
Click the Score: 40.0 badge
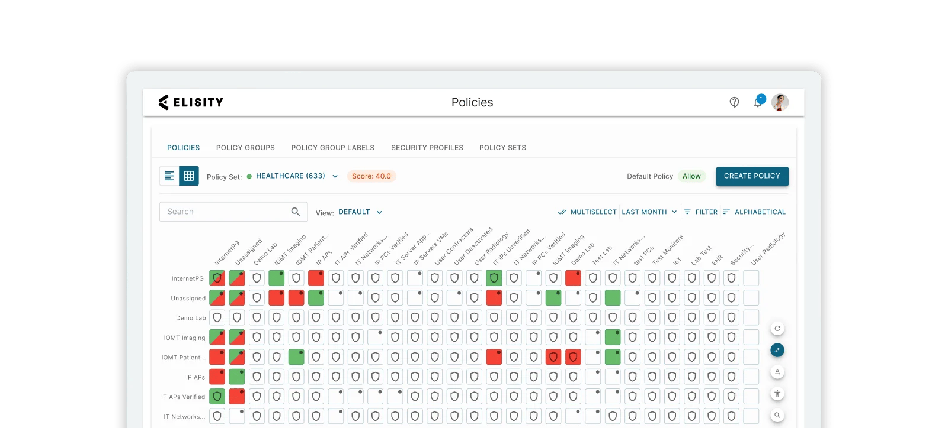pos(371,176)
